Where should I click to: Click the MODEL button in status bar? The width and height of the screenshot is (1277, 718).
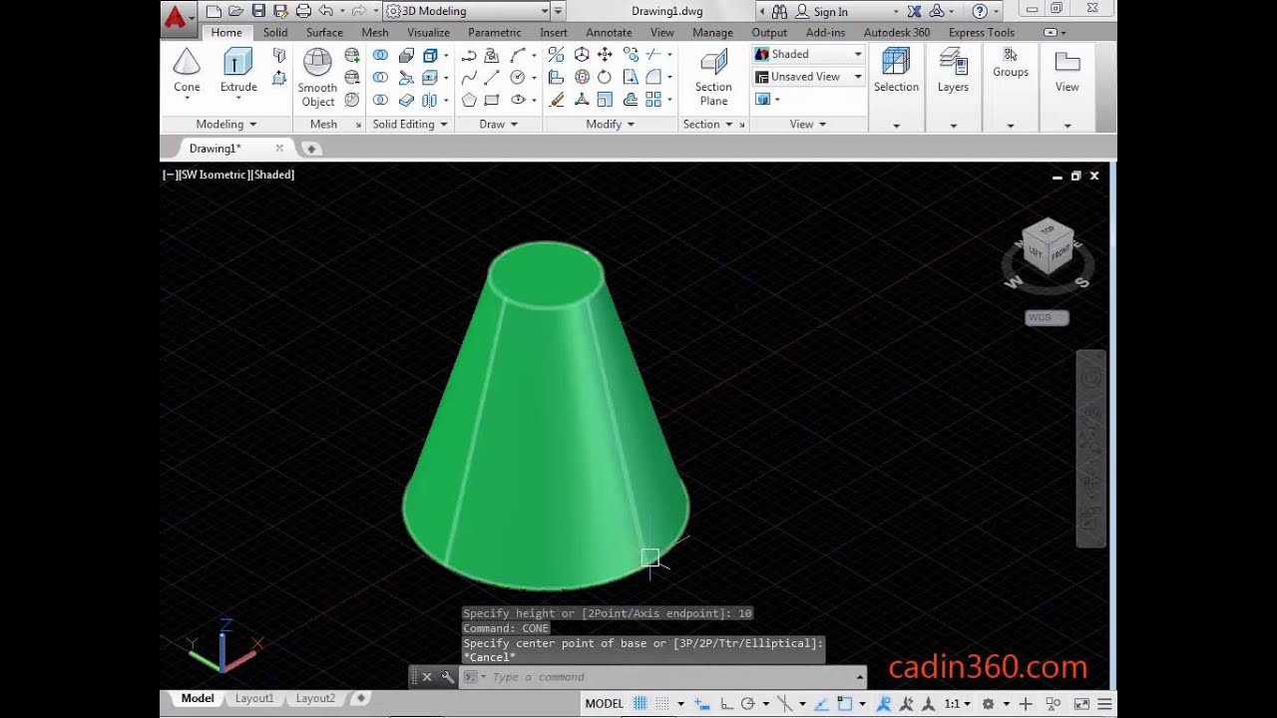click(x=604, y=703)
